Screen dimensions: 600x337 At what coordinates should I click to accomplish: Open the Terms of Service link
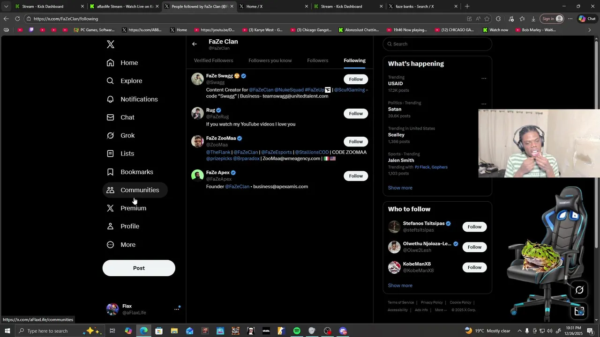[401, 302]
